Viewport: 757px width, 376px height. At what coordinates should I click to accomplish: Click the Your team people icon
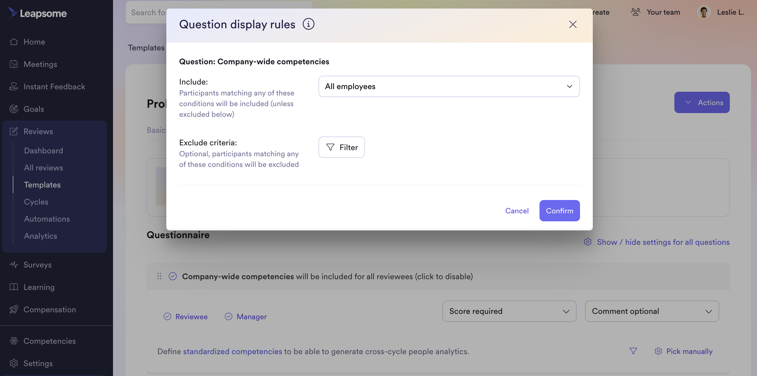pyautogui.click(x=635, y=12)
